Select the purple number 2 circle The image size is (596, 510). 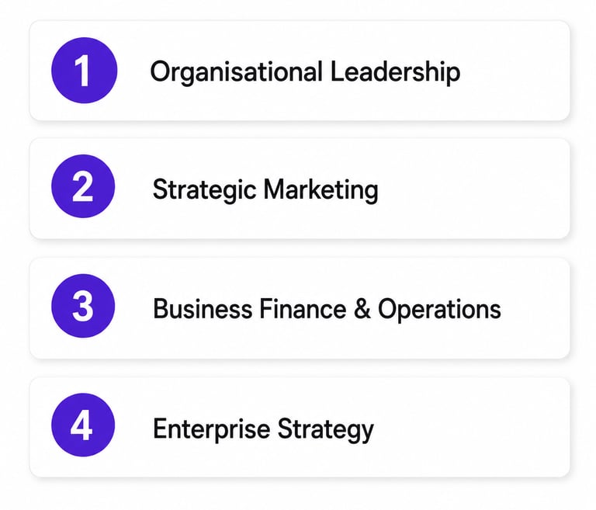(x=83, y=186)
